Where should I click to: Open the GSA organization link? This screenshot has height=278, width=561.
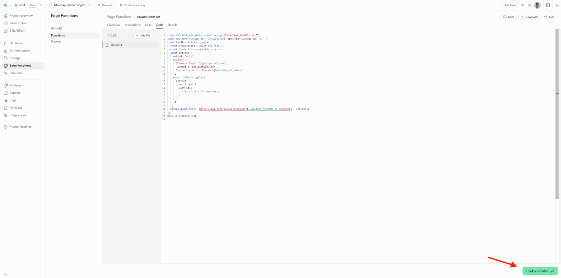tap(22, 5)
